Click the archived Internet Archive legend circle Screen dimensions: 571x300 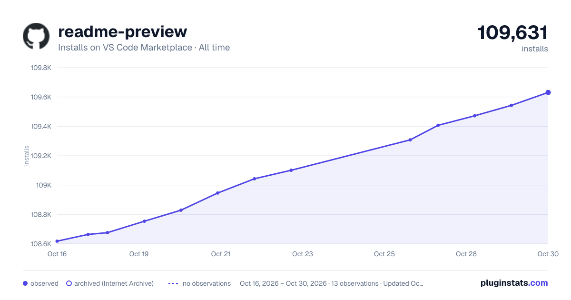pos(69,283)
